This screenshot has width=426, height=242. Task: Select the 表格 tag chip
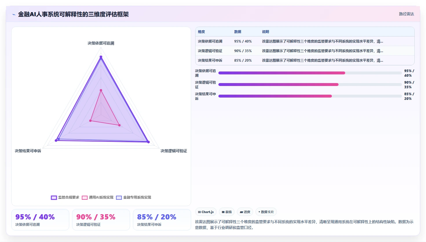227,212
